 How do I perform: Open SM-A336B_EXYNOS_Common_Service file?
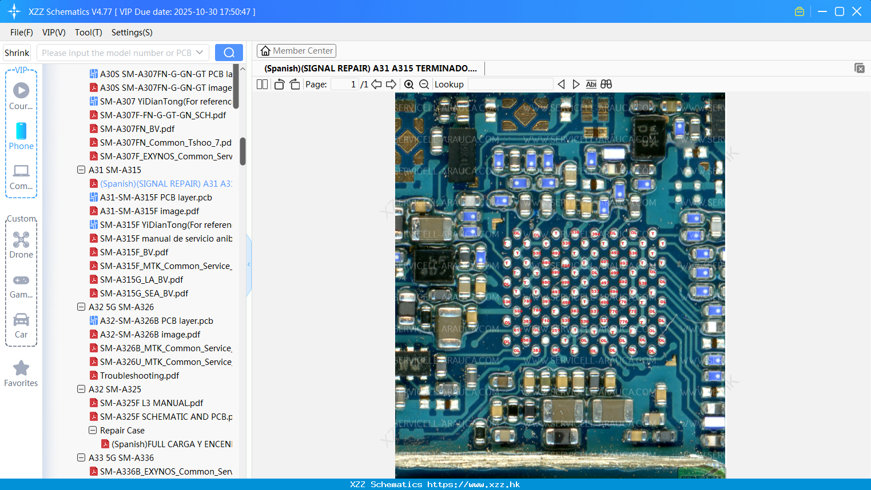[x=161, y=471]
